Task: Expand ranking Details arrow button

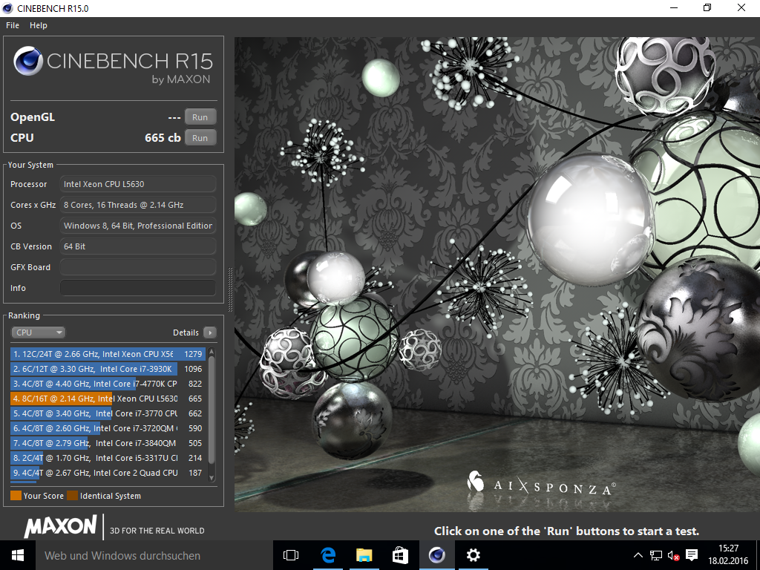Action: point(210,332)
